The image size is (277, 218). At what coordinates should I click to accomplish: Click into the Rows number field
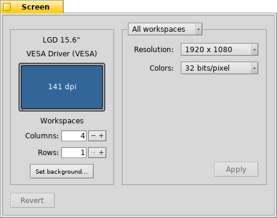(74, 153)
